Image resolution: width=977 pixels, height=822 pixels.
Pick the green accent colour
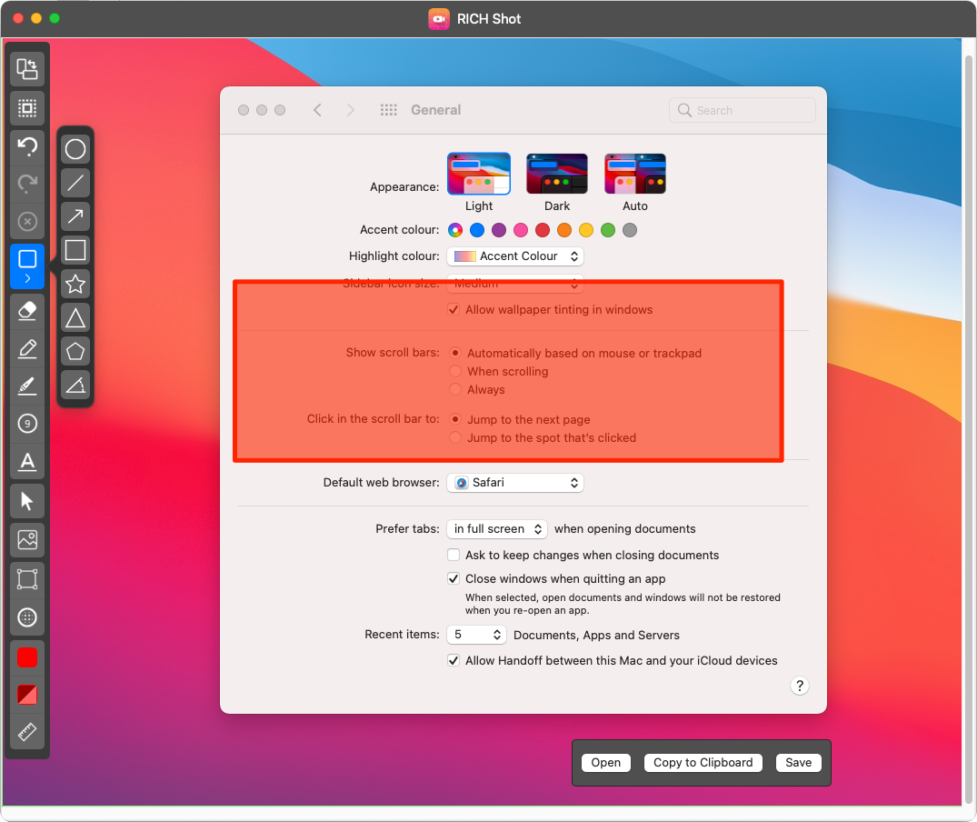tap(608, 231)
